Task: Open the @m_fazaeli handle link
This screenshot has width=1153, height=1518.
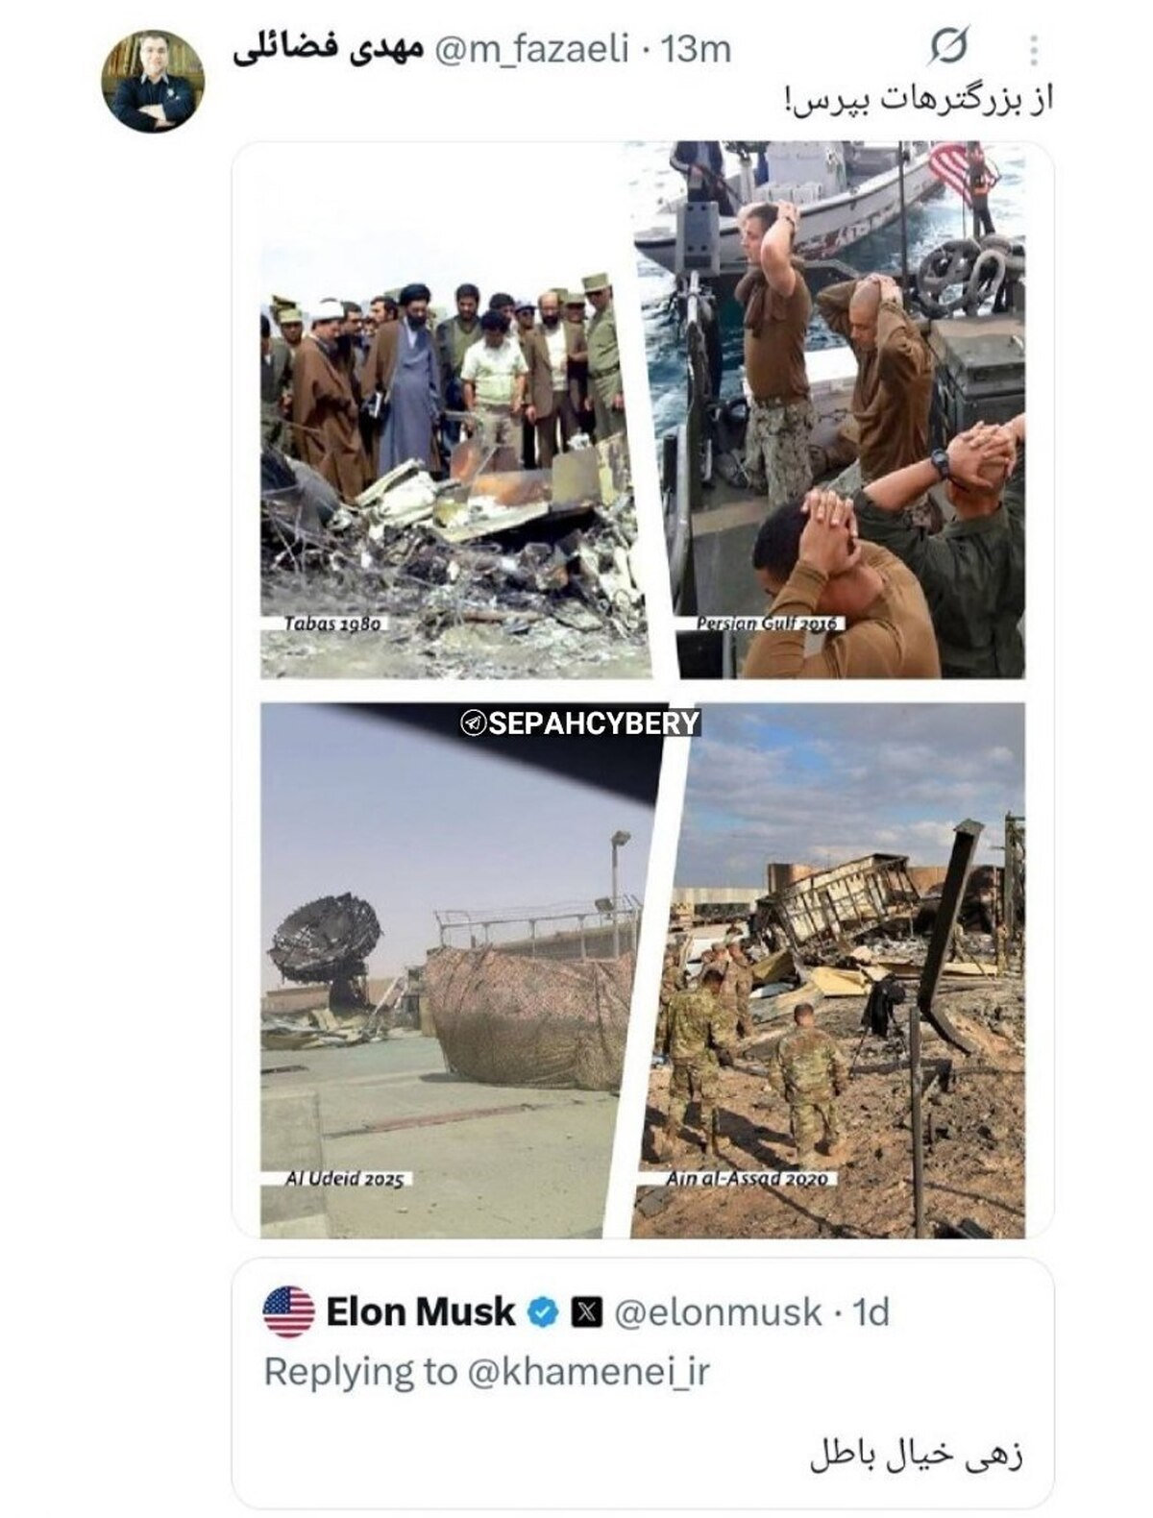Action: 532,48
